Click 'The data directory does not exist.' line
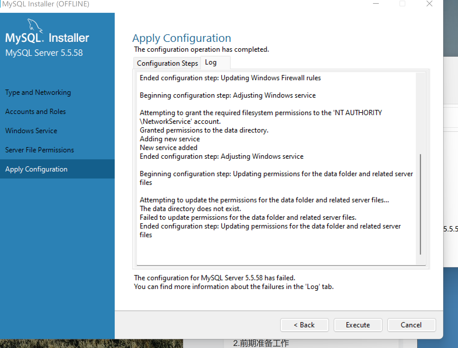The height and width of the screenshot is (348, 458). (x=190, y=209)
